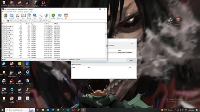Go up one level in WinRAR

pos(4,21)
